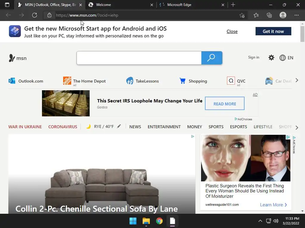Click the page vertical scrollbar thumb
305x228 pixels.
(302, 34)
